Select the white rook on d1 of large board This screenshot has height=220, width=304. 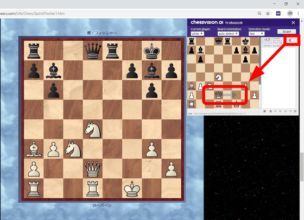click(x=93, y=188)
